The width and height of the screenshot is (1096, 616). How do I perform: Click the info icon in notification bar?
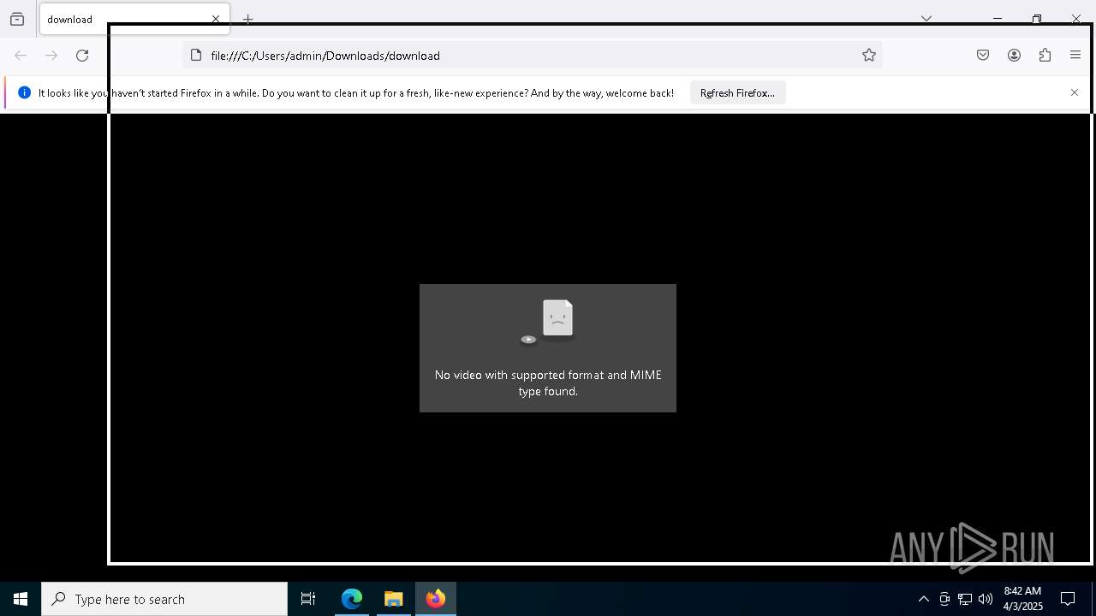(x=24, y=92)
